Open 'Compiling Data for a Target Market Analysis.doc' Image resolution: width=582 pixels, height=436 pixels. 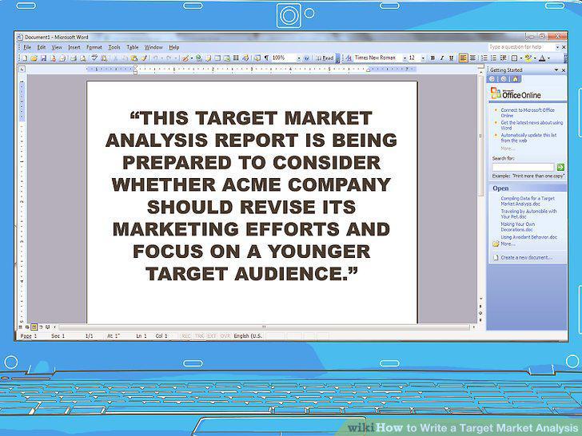[x=528, y=201]
